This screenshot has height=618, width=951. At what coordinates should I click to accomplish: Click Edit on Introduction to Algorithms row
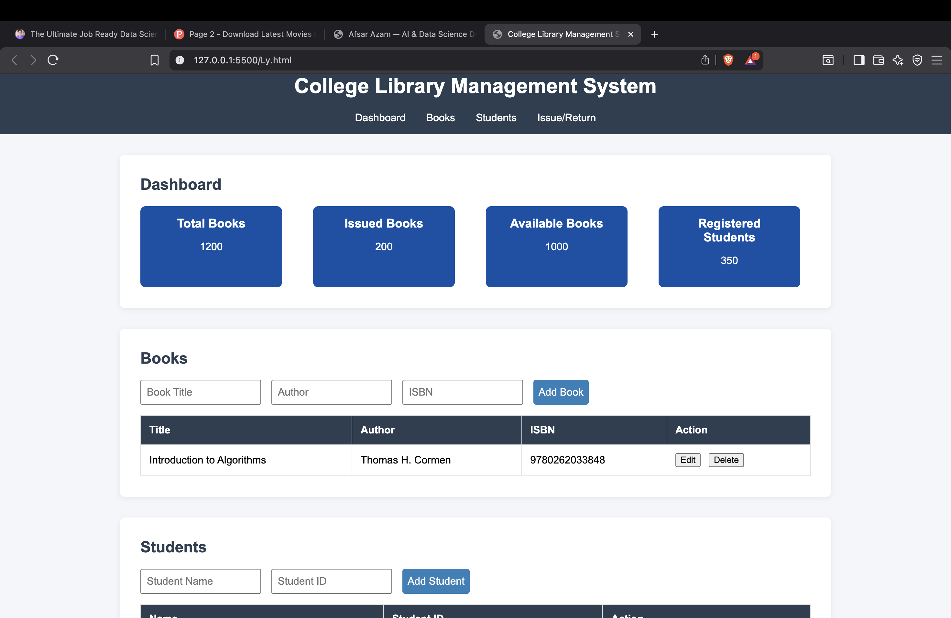(688, 460)
